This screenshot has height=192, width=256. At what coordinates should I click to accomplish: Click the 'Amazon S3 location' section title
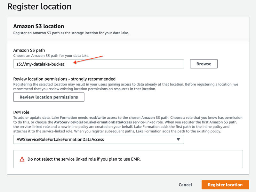[39, 26]
